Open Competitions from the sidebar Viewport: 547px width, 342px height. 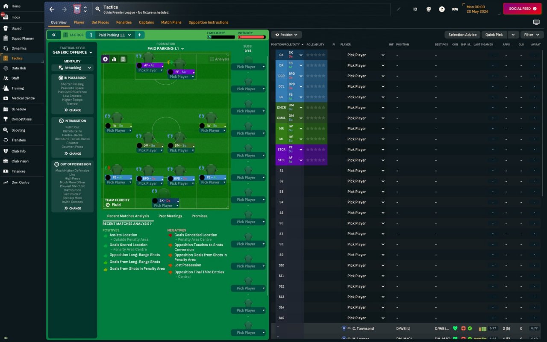click(x=22, y=119)
